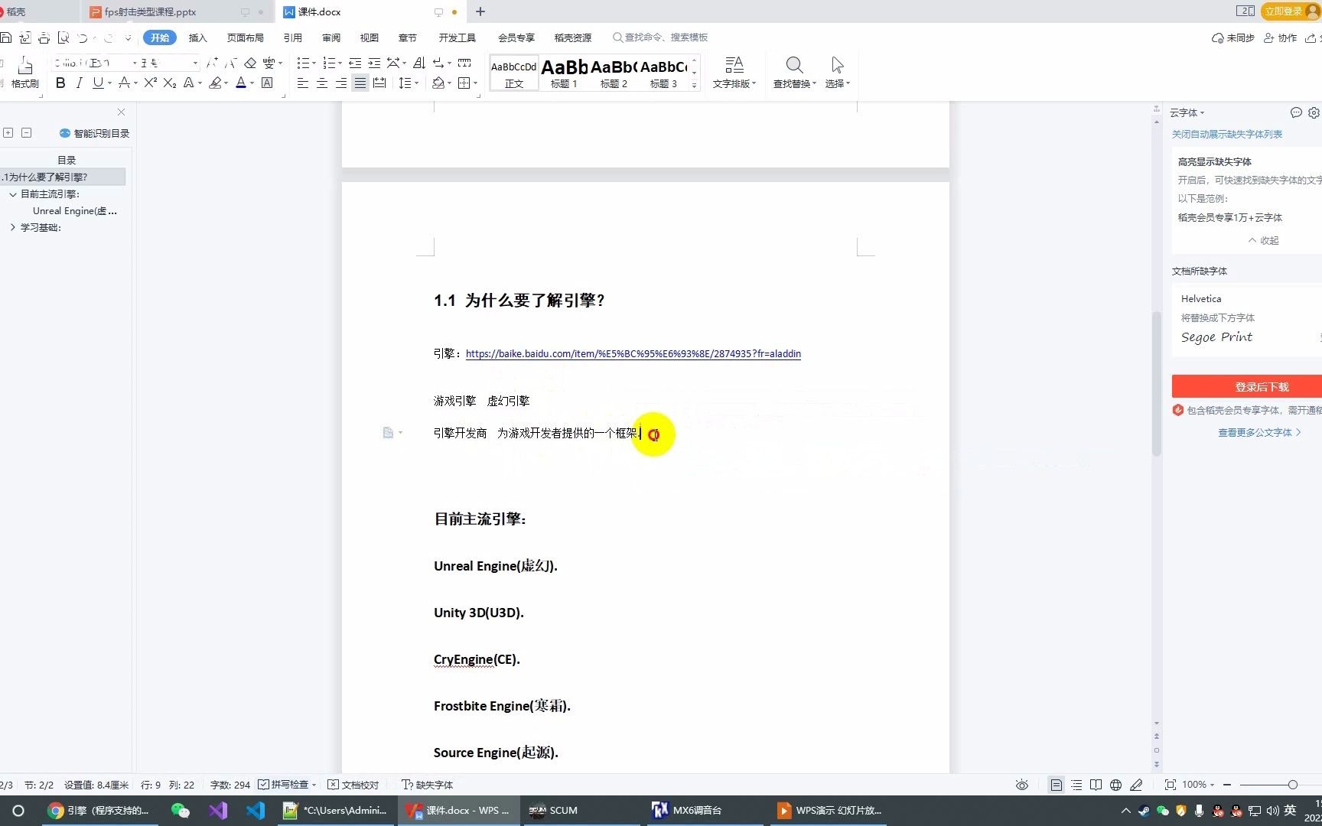This screenshot has width=1322, height=826.
Task: Click the 立即登录 login button
Action: click(1291, 11)
